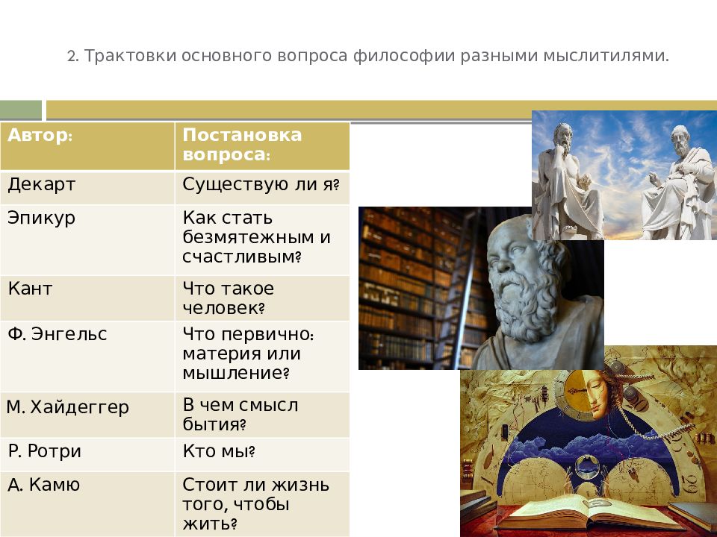Select the image of two seated statues
717x537 pixels.
click(x=624, y=175)
